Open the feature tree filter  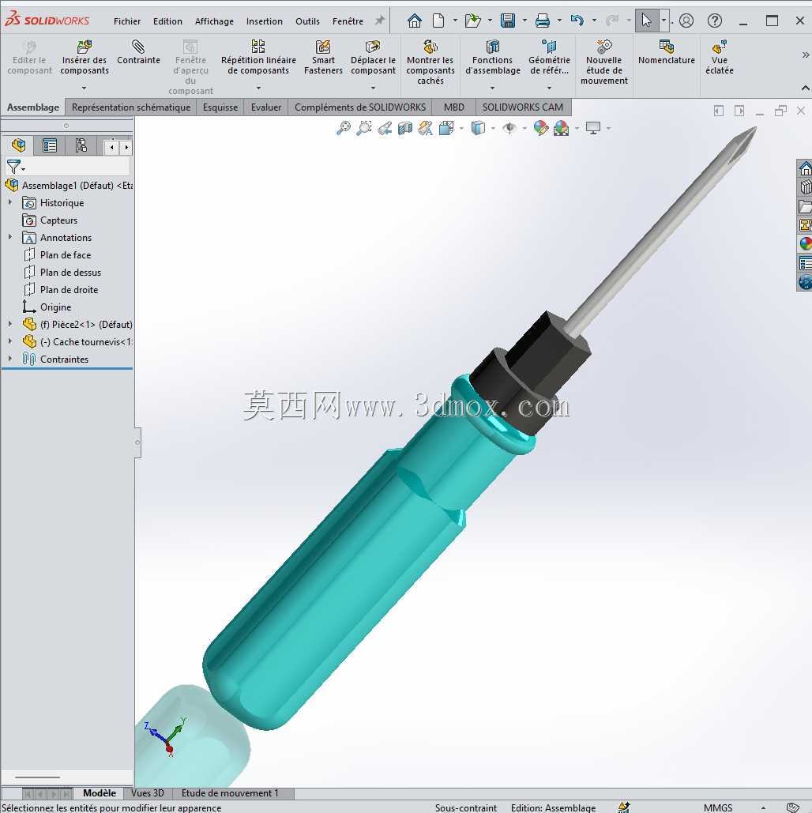pos(16,167)
